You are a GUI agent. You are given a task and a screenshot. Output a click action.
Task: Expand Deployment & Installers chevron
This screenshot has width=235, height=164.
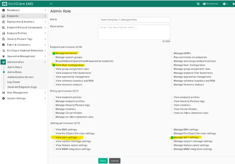click(45, 22)
